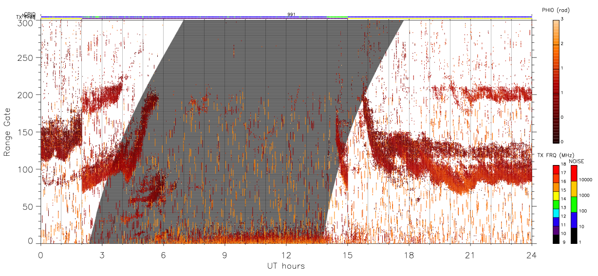
Task: Click the red 17-18 MHz TX FRQ swatch
Action: [556, 169]
